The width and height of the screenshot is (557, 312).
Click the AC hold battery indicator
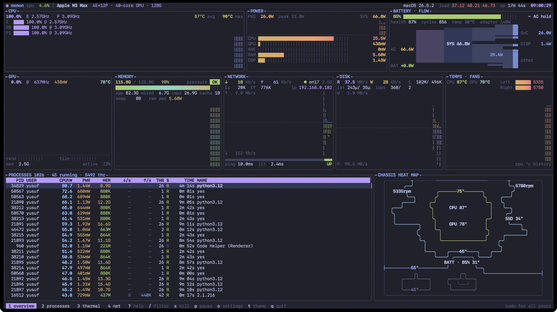click(540, 16)
